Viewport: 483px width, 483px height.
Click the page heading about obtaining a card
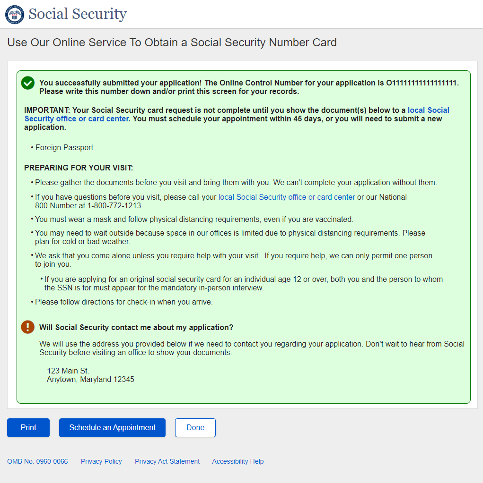(172, 42)
